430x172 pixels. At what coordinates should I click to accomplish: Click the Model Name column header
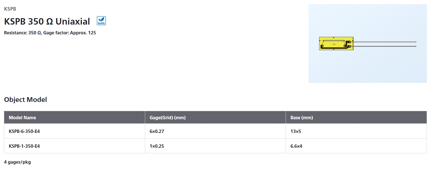[x=75, y=118]
